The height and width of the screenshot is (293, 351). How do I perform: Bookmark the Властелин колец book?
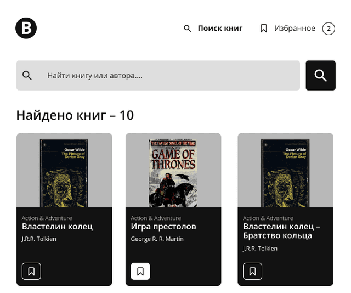(x=31, y=271)
